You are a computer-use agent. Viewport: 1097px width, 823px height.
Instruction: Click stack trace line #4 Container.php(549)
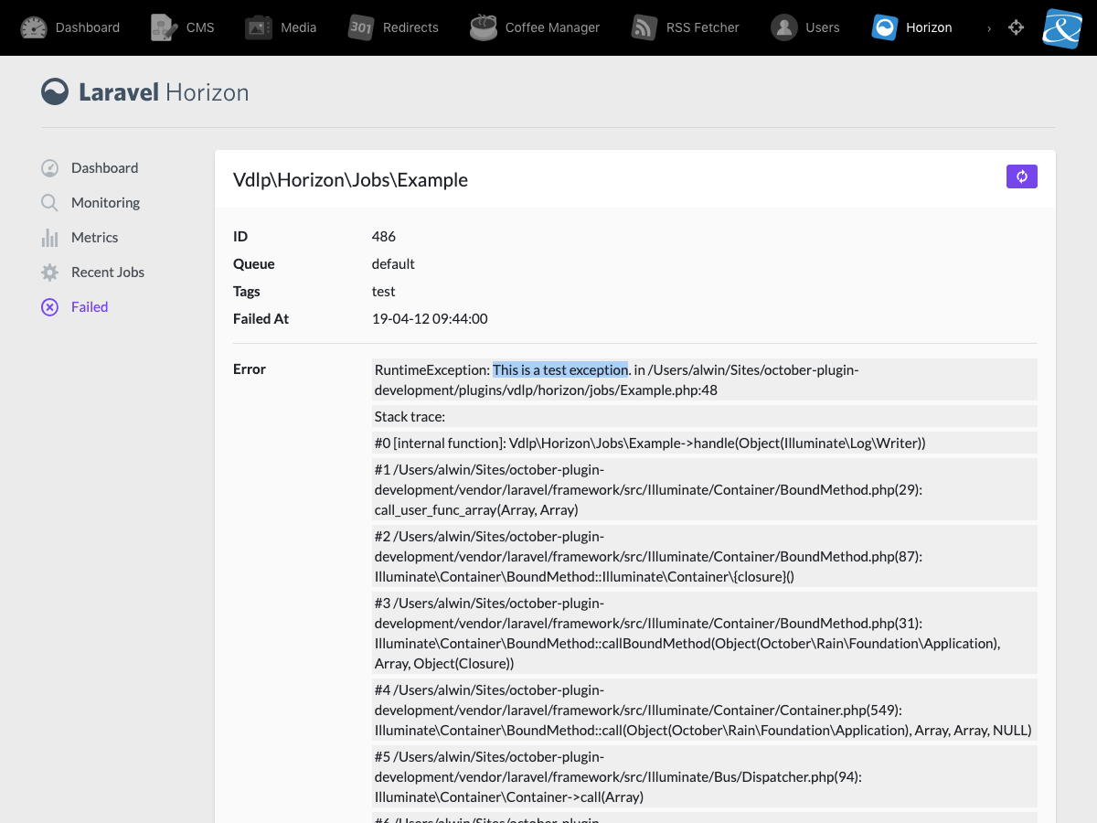pos(704,710)
